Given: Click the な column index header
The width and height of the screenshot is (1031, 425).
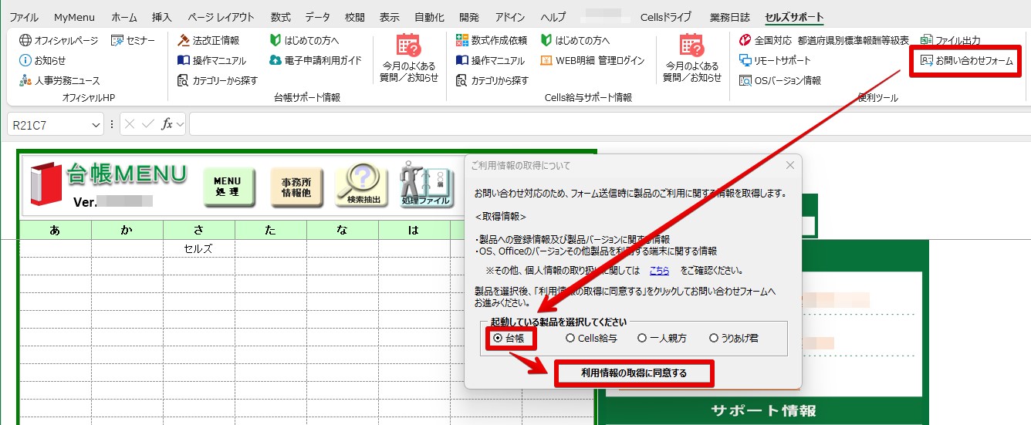Looking at the screenshot, I should point(343,229).
